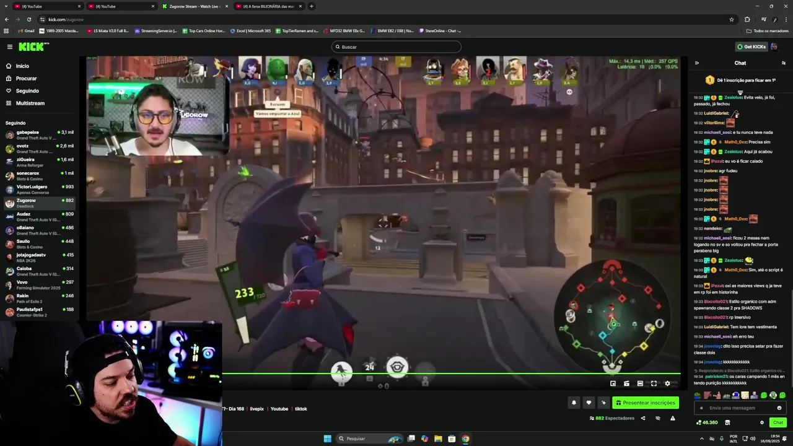
Task: Click the 882 Espectadores viewer count
Action: pyautogui.click(x=612, y=418)
